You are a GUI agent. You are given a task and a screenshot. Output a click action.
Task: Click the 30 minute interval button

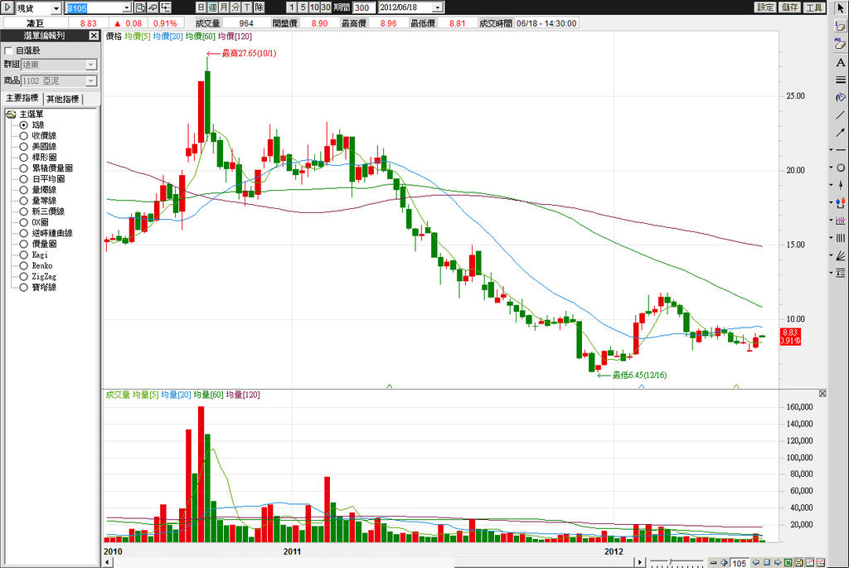coord(325,7)
